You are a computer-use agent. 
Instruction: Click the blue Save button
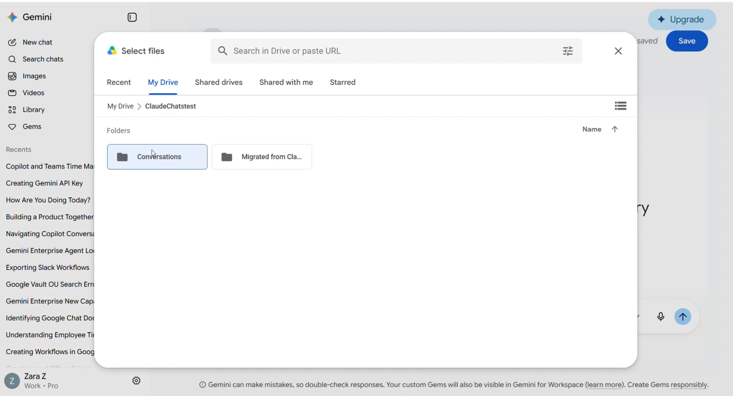point(686,41)
